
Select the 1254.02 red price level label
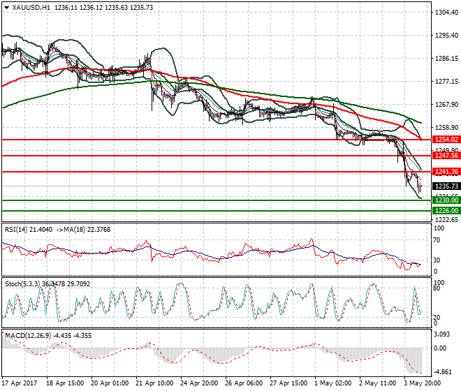[x=446, y=140]
